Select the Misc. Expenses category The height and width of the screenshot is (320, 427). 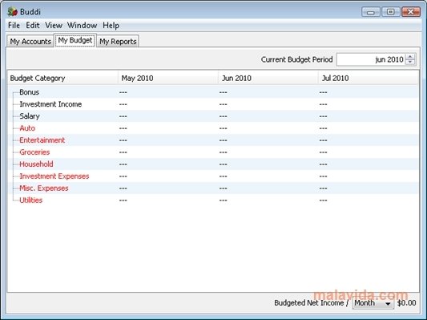44,188
